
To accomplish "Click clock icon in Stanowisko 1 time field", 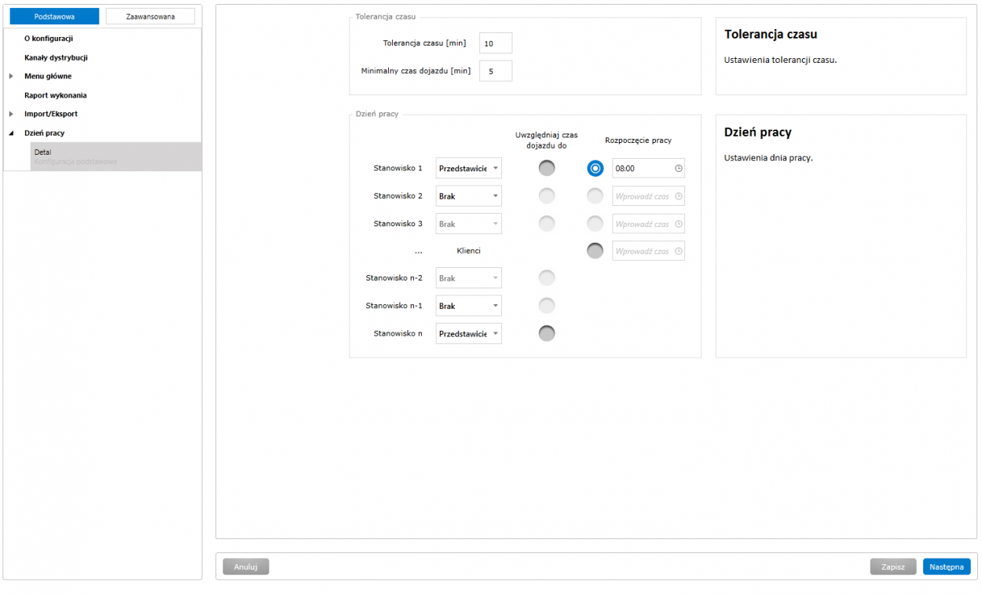I will pos(679,168).
